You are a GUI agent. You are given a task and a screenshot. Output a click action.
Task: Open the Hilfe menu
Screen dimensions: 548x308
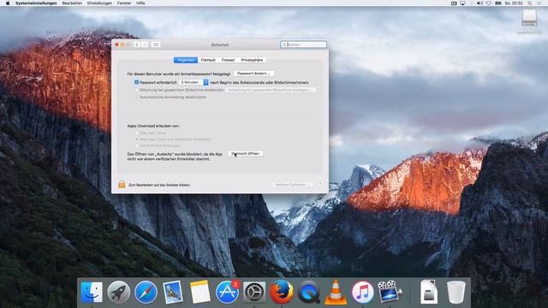(x=140, y=3)
